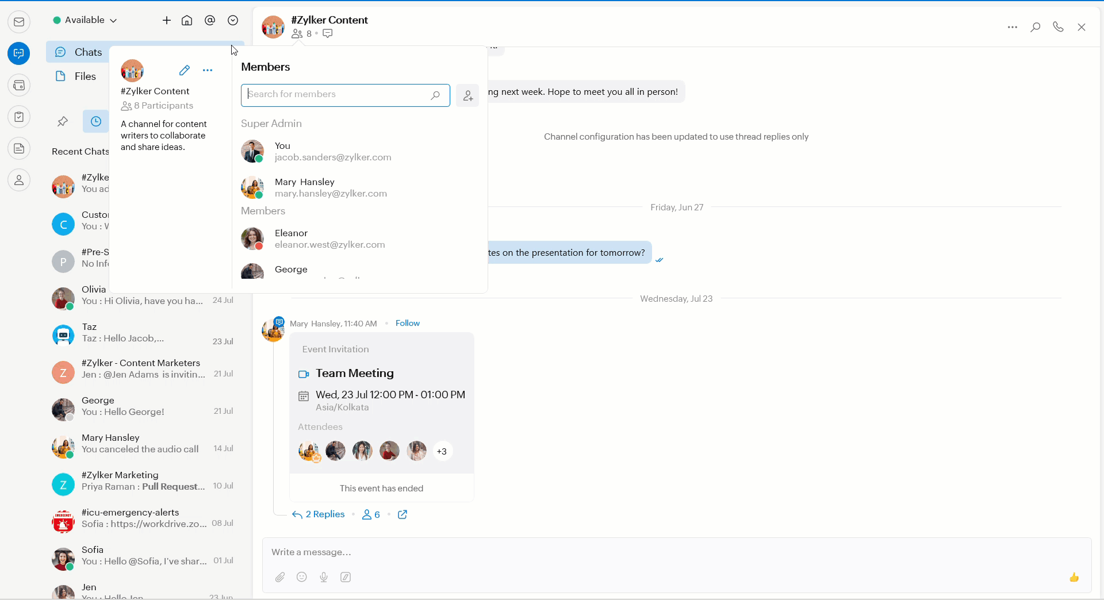Image resolution: width=1104 pixels, height=600 pixels.
Task: Click the thread icon under channel title
Action: pyautogui.click(x=328, y=33)
